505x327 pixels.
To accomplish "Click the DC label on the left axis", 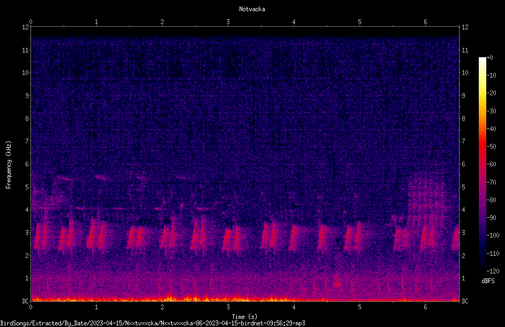I will tap(26, 301).
